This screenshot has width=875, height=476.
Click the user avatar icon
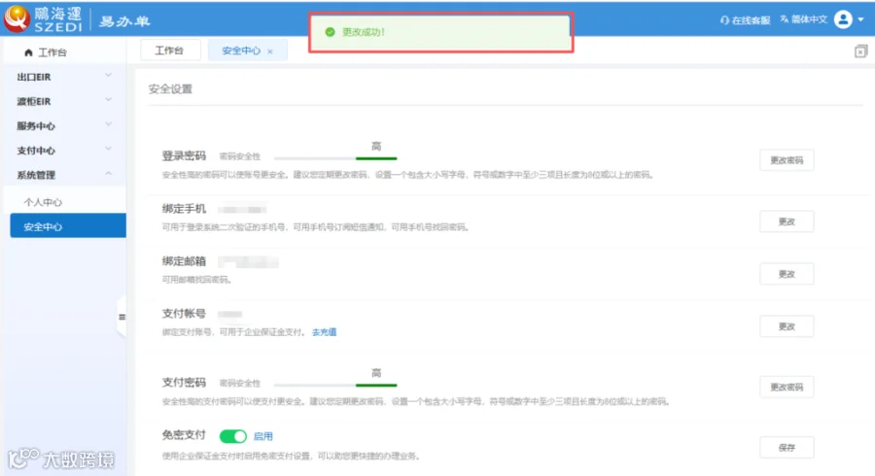coord(843,19)
